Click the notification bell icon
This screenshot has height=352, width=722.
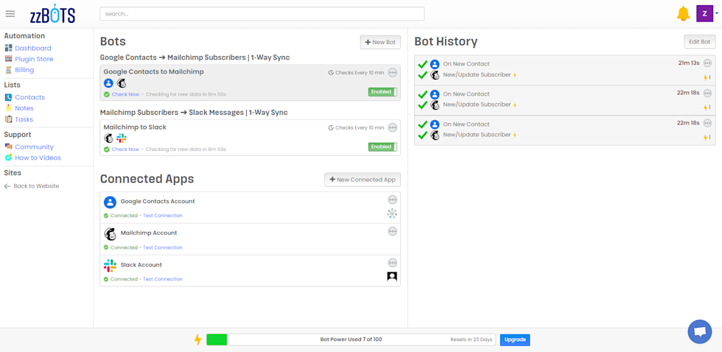pos(683,13)
